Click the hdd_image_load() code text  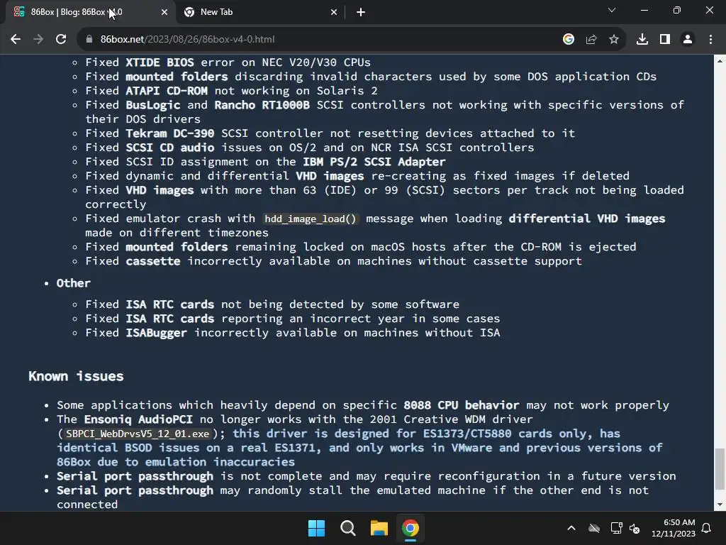click(310, 219)
